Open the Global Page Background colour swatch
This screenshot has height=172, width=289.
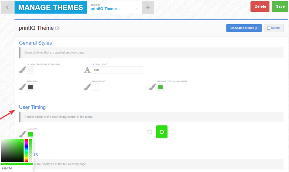[x=30, y=70]
